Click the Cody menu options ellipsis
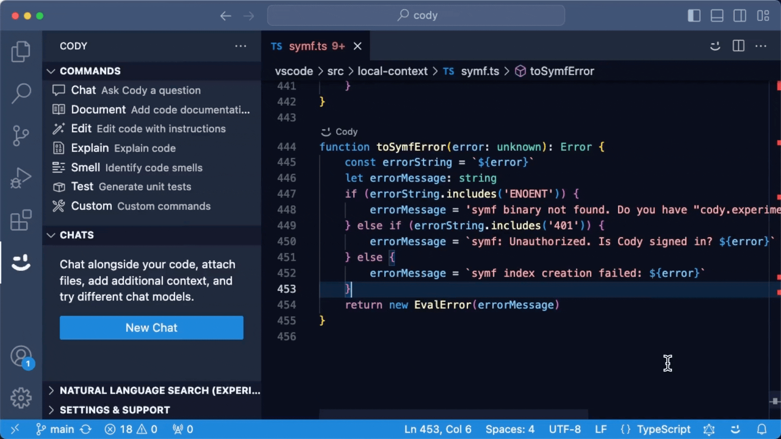Image resolution: width=781 pixels, height=439 pixels. pyautogui.click(x=240, y=46)
